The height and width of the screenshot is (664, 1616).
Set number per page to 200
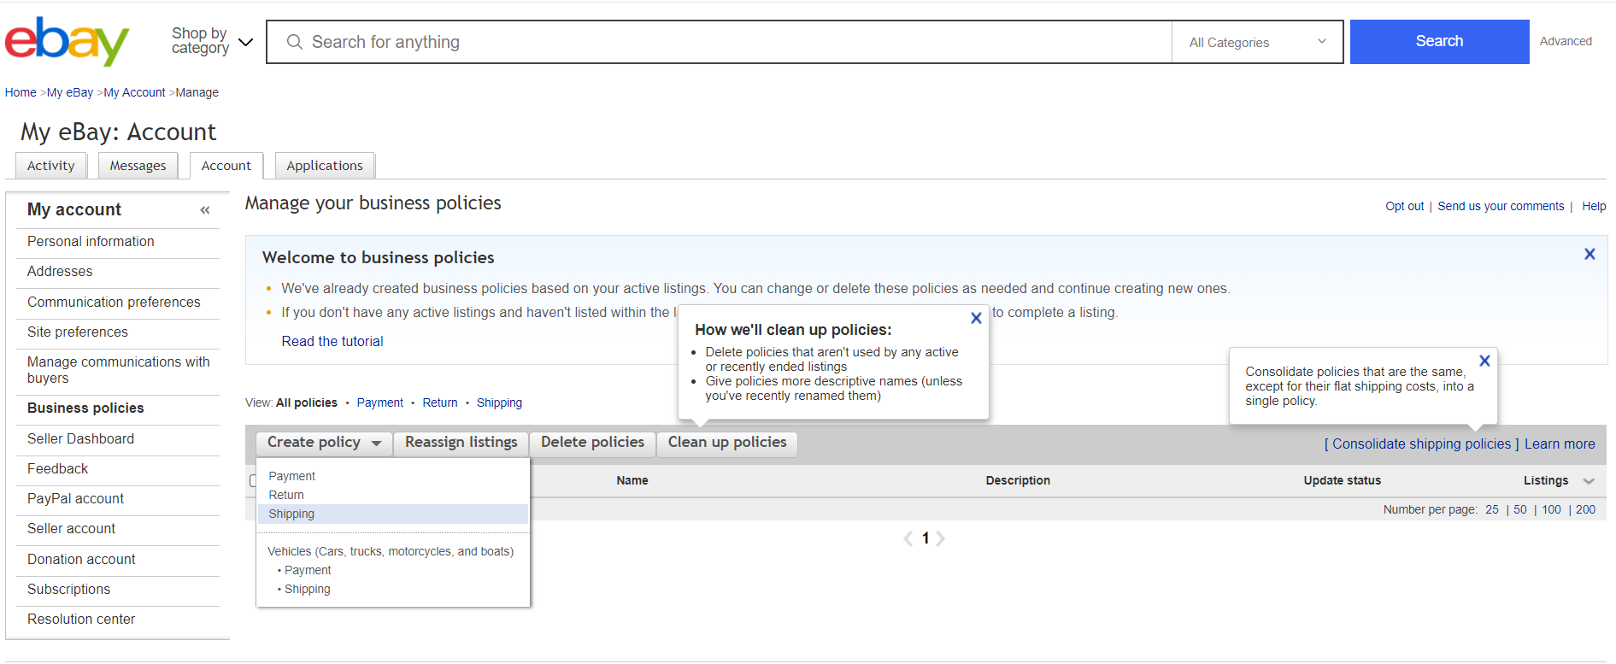1585,509
